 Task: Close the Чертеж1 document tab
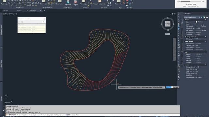tap(27, 11)
